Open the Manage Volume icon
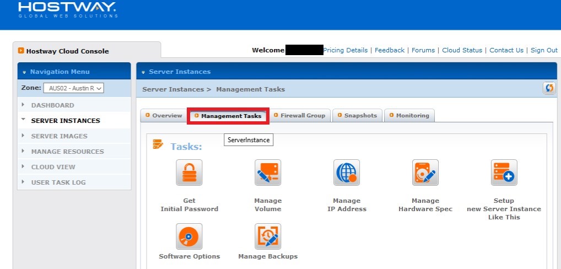This screenshot has height=269, width=561. 268,173
